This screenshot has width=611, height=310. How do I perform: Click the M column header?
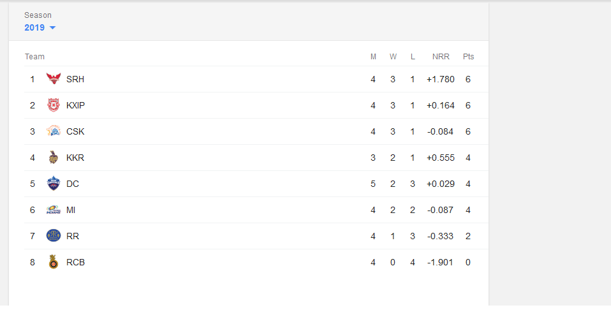373,57
